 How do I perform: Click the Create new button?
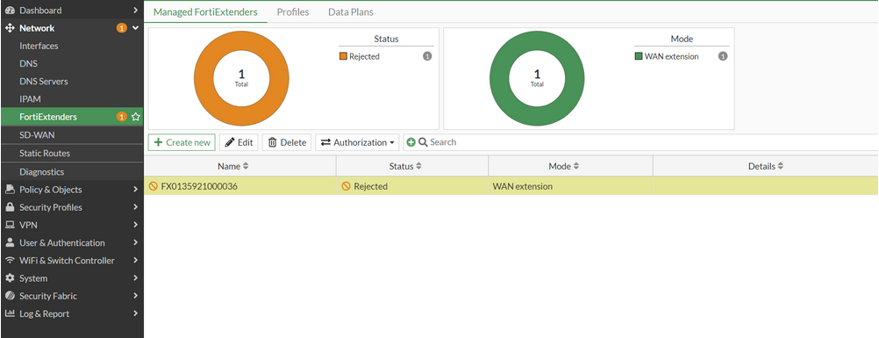click(x=182, y=142)
